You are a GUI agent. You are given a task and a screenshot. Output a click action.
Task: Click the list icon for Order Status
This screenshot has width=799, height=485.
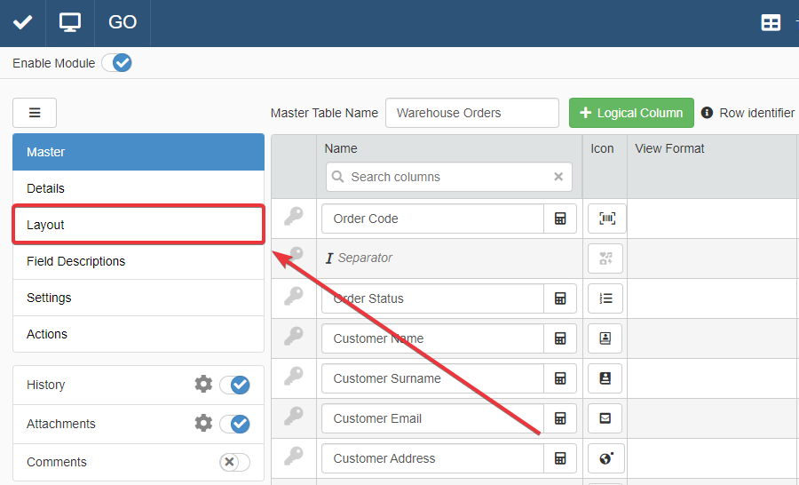pyautogui.click(x=605, y=298)
